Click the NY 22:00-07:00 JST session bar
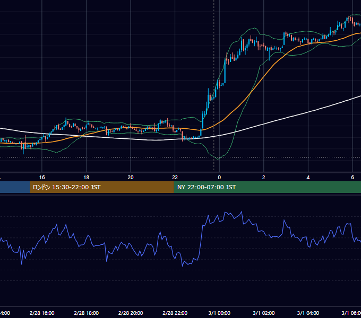Screen dimensions: 361x318 (x=267, y=187)
